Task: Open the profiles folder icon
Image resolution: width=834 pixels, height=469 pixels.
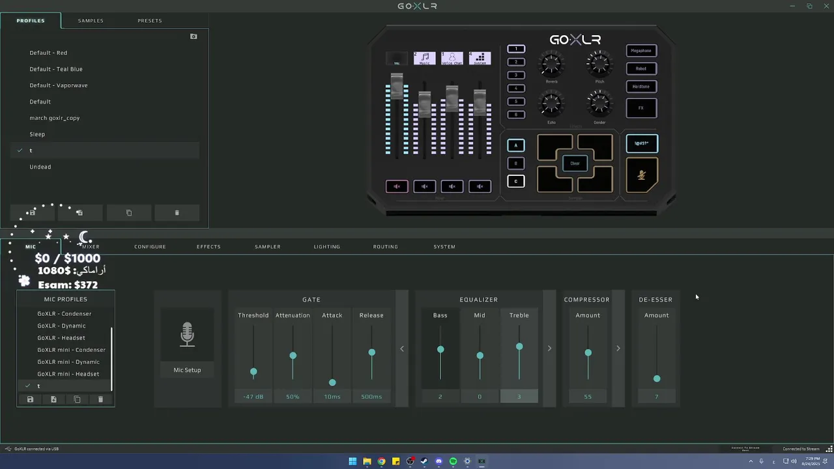Action: pos(194,36)
